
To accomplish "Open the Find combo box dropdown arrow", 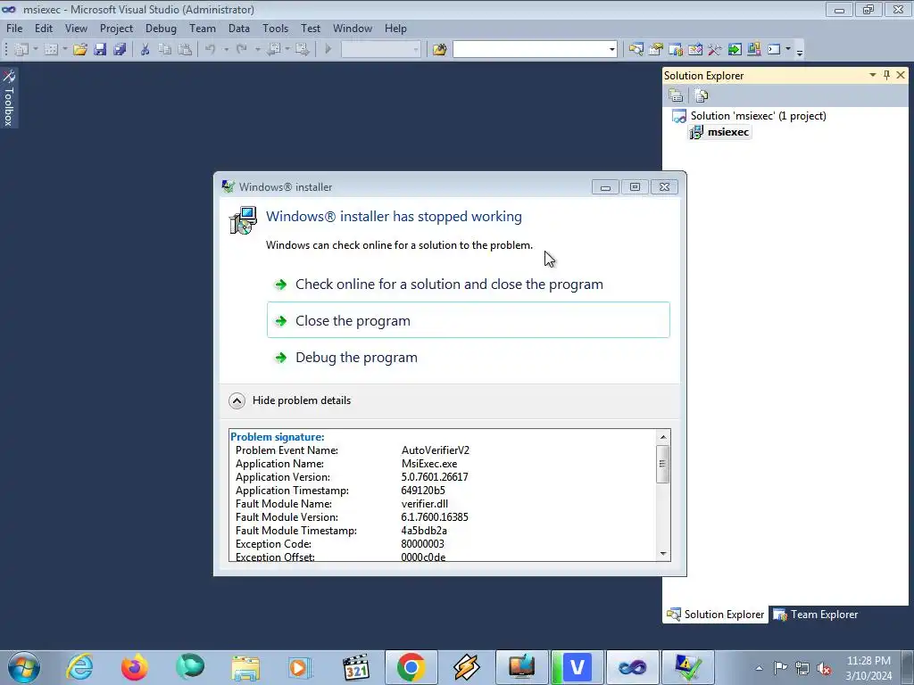I will click(611, 50).
